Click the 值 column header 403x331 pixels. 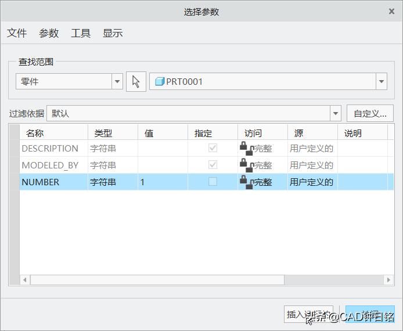coord(163,133)
